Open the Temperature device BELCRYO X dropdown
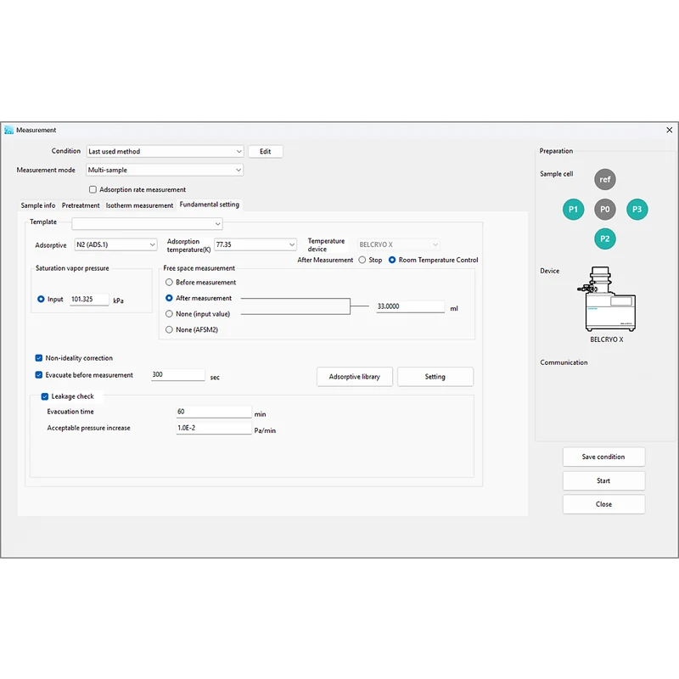The image size is (679, 679). click(399, 244)
